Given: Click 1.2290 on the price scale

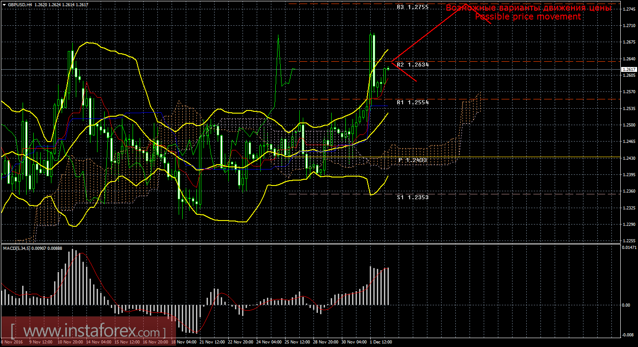Looking at the screenshot, I should click(629, 225).
